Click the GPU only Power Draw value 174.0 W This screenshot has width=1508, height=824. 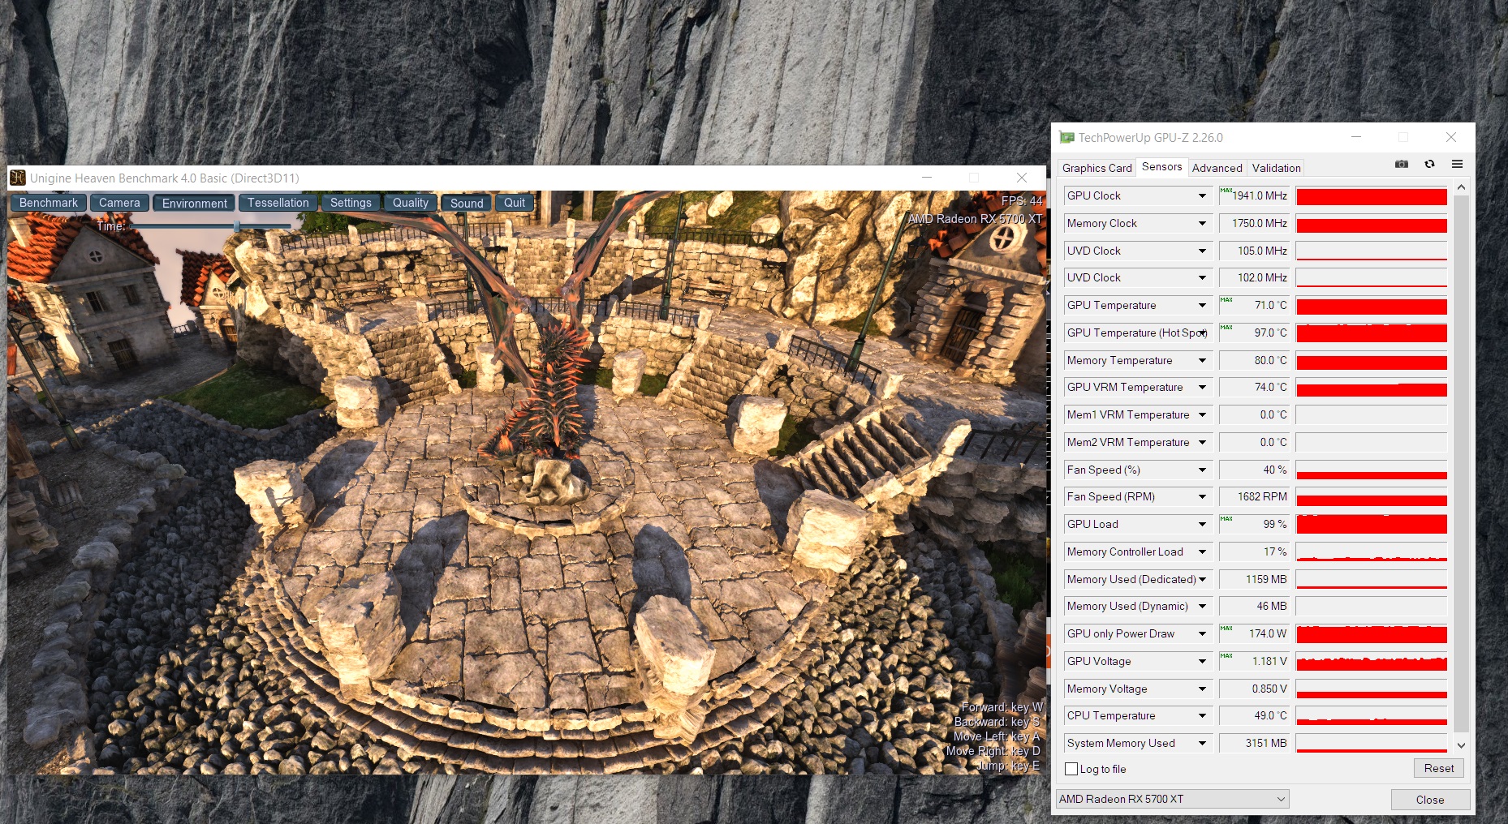coord(1255,634)
